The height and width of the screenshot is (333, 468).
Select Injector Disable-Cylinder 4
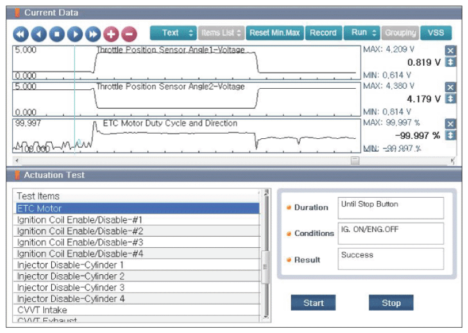pyautogui.click(x=136, y=298)
